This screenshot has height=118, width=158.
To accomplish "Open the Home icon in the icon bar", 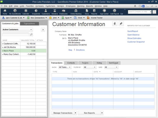I will pyautogui.click(x=5, y=12).
